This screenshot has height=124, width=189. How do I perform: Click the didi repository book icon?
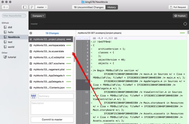tap(5, 27)
